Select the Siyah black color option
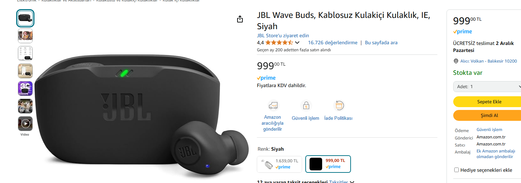The height and width of the screenshot is (183, 521). pos(328,164)
